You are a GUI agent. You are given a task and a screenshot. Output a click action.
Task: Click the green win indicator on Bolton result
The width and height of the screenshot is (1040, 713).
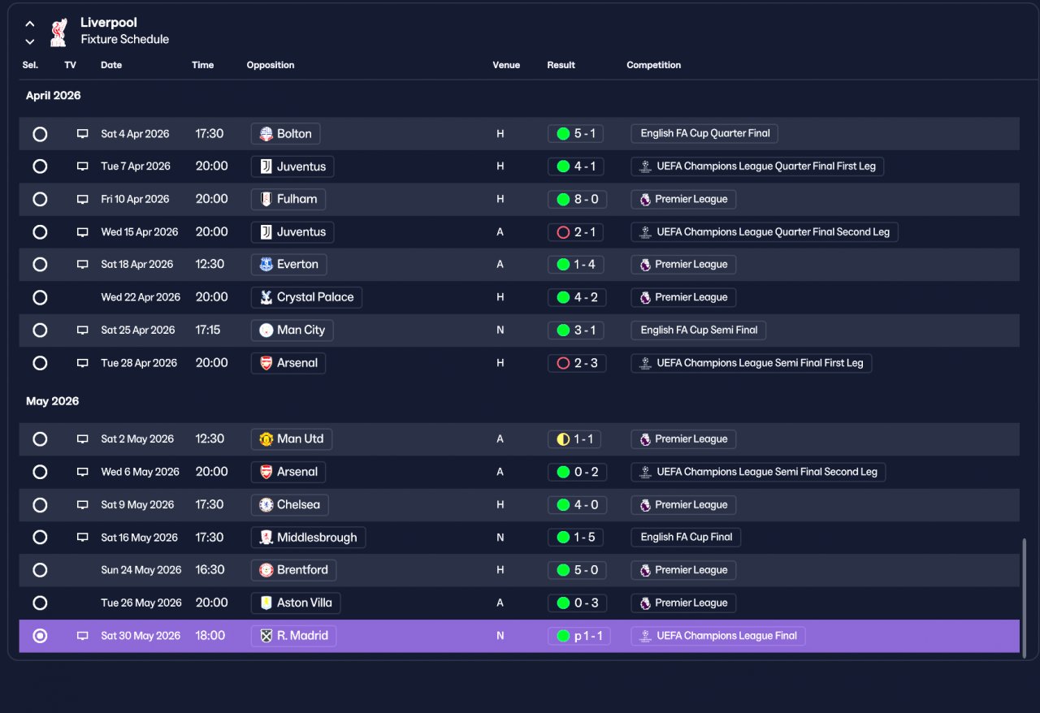coord(563,134)
